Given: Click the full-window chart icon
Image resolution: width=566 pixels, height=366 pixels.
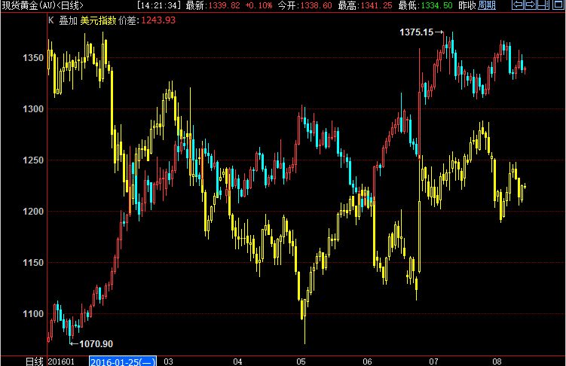Looking at the screenshot, I should tap(558, 5).
